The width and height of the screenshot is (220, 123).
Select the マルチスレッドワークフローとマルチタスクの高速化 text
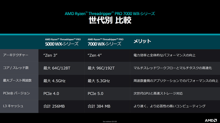point(173,68)
